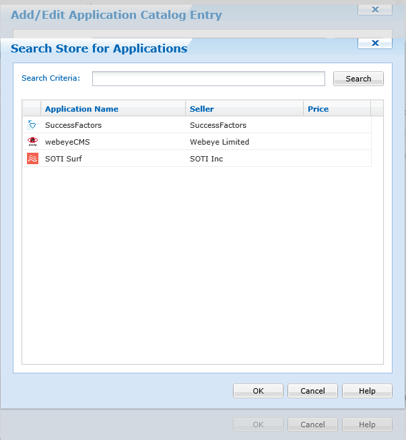406x440 pixels.
Task: Select the SOTI Surf application name
Action: point(63,159)
